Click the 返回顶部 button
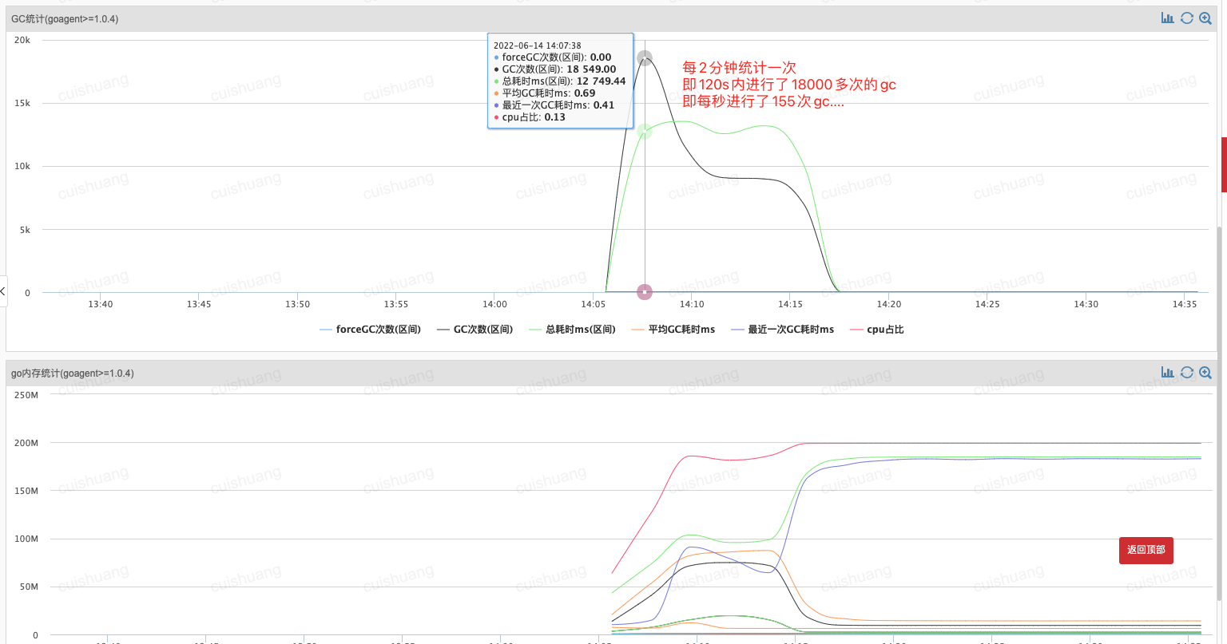The height and width of the screenshot is (644, 1227). [1146, 550]
